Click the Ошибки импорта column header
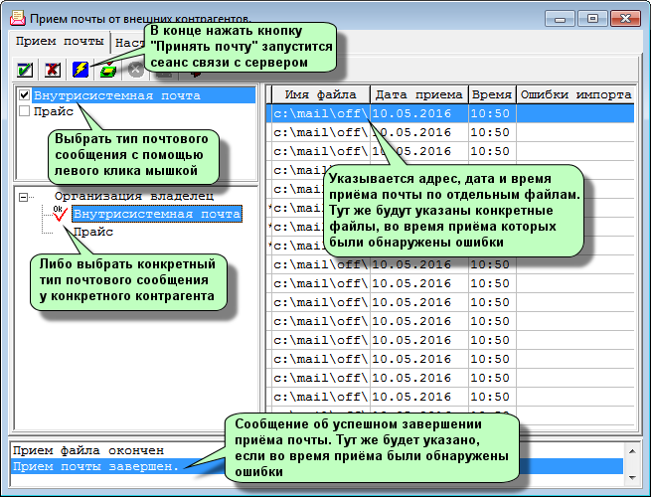651x497 pixels. 575,94
